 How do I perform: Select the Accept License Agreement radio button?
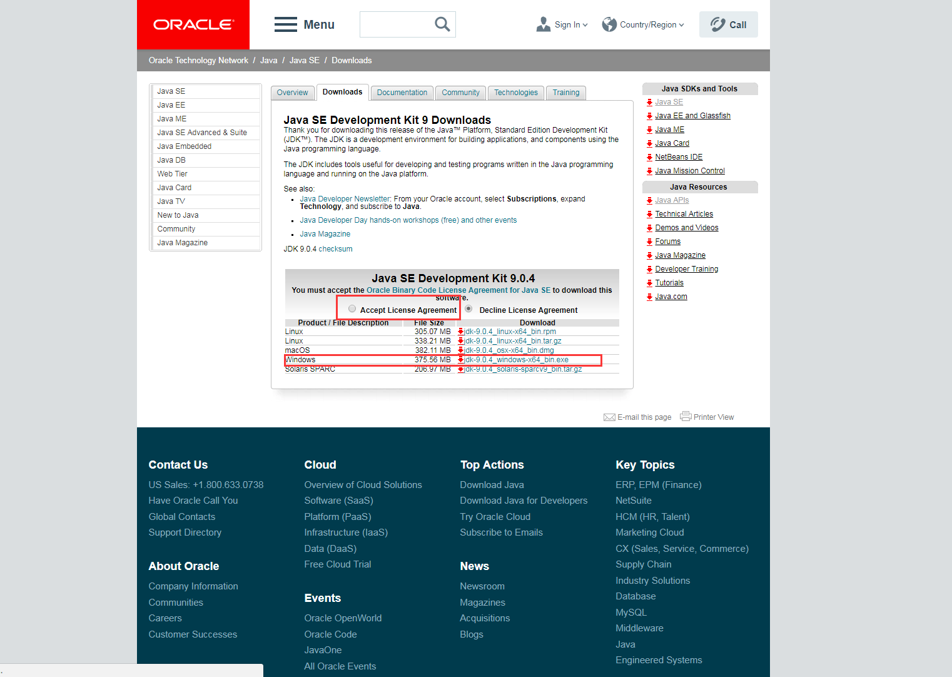[352, 308]
